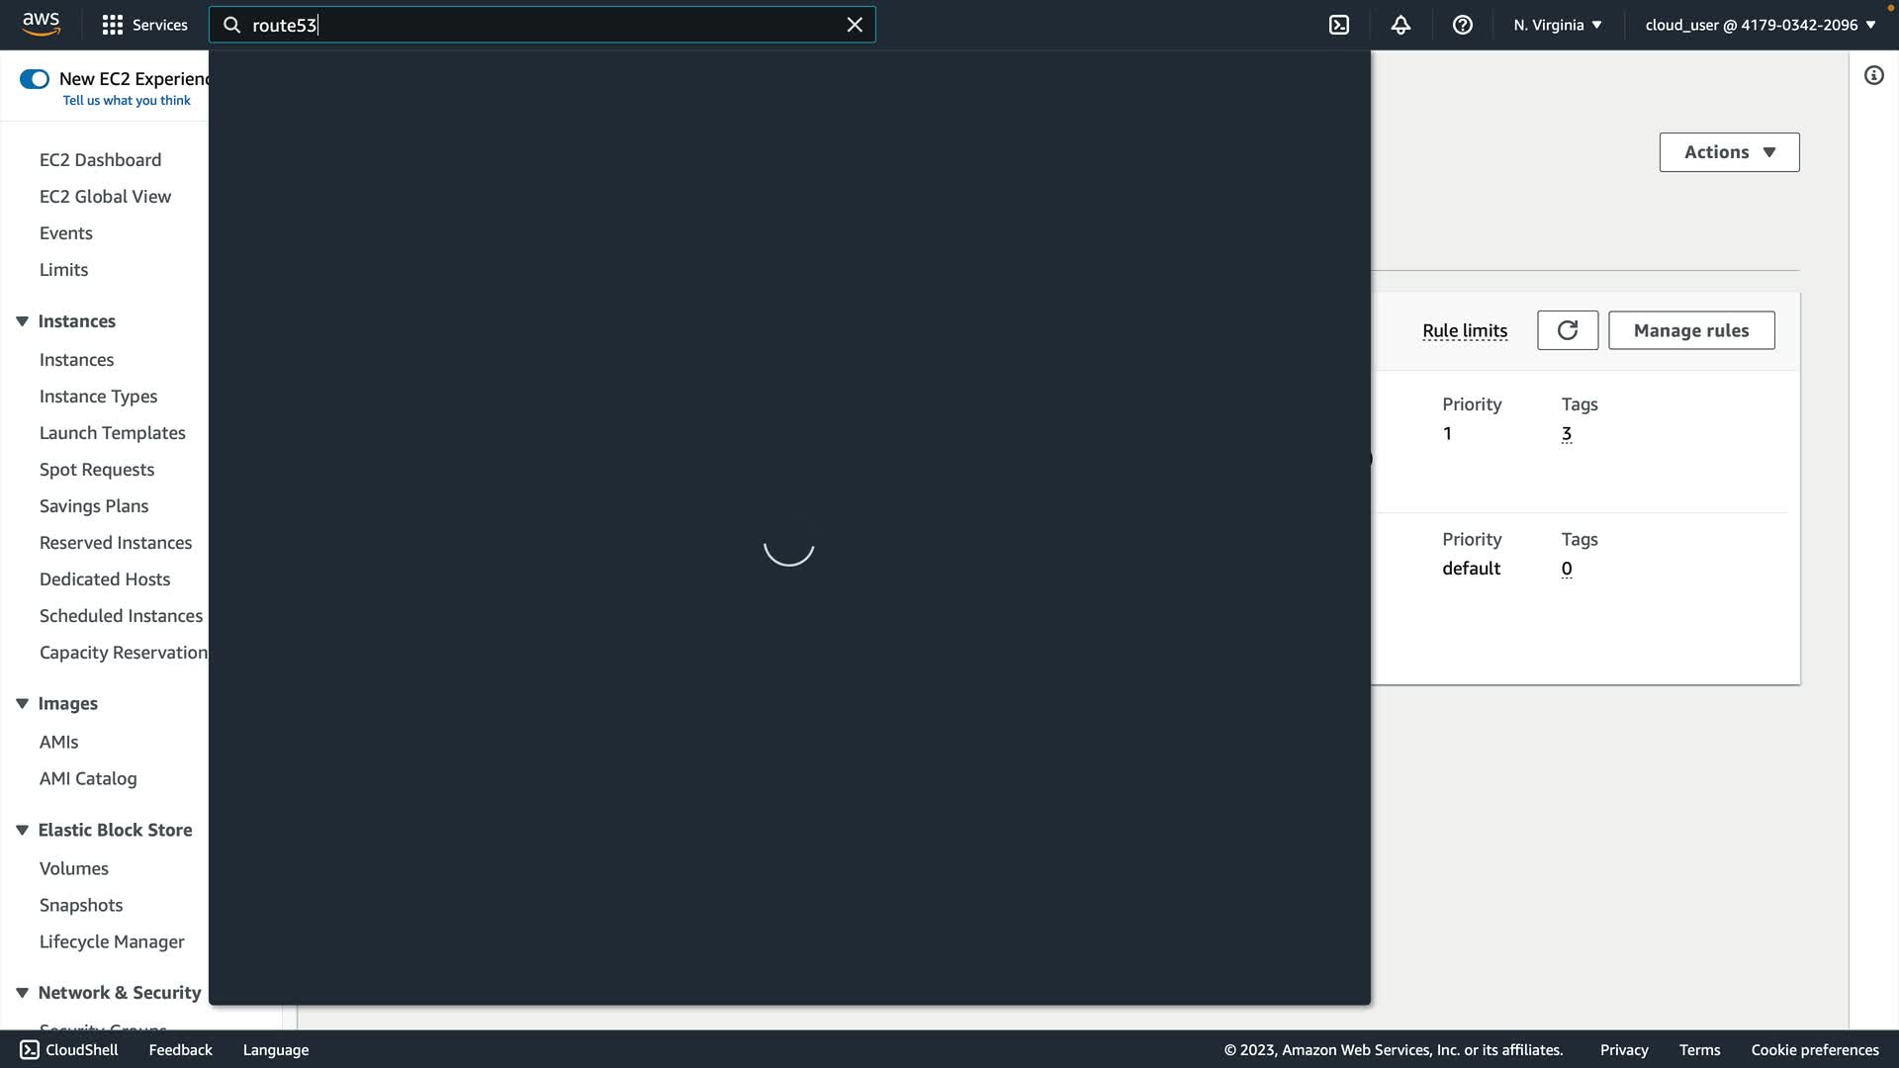The image size is (1899, 1068).
Task: Launch CloudShell from the footer
Action: click(69, 1049)
